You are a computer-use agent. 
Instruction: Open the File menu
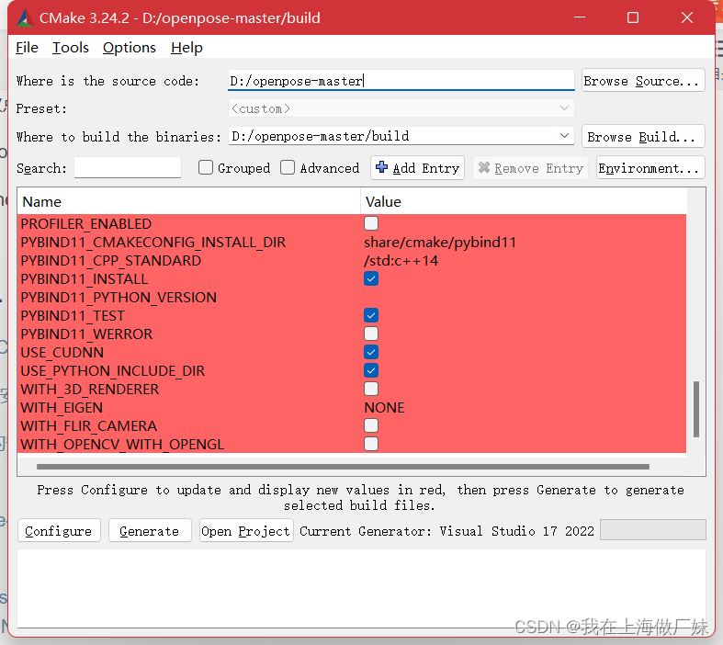pos(27,48)
